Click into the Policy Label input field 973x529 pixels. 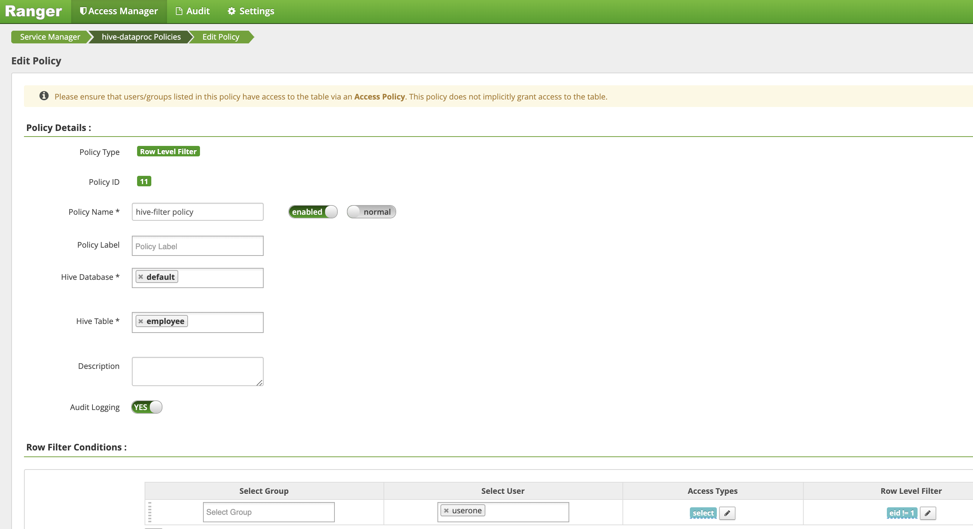pyautogui.click(x=197, y=246)
